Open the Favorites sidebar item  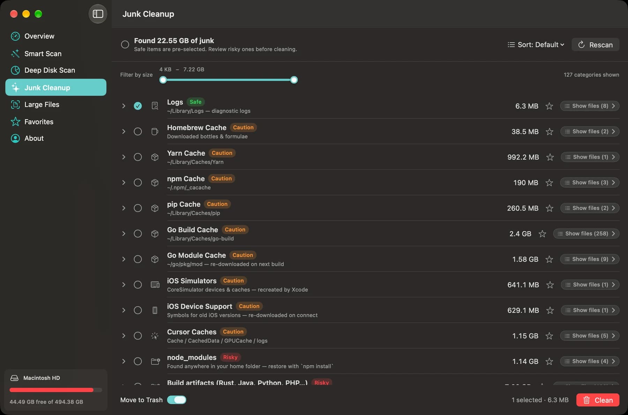point(56,122)
